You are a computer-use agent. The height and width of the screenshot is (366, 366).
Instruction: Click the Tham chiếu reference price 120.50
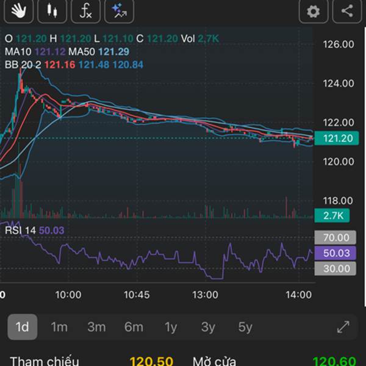[x=151, y=361]
